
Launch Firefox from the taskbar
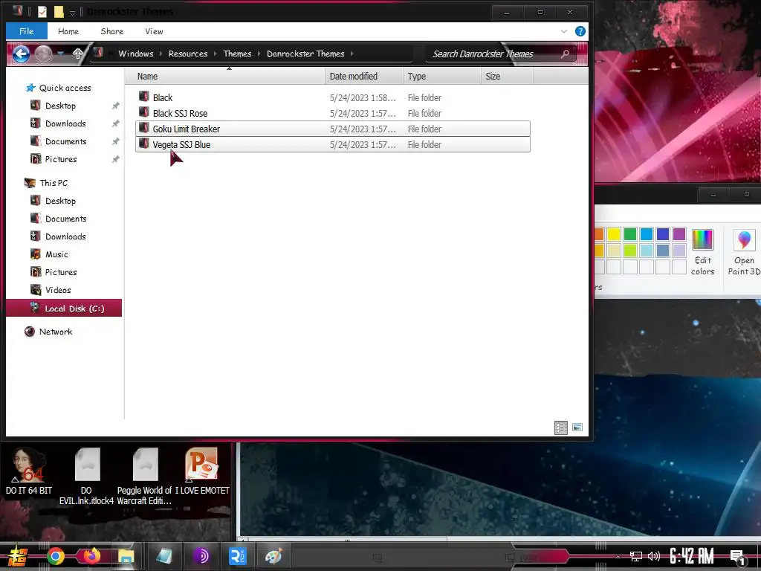(91, 556)
